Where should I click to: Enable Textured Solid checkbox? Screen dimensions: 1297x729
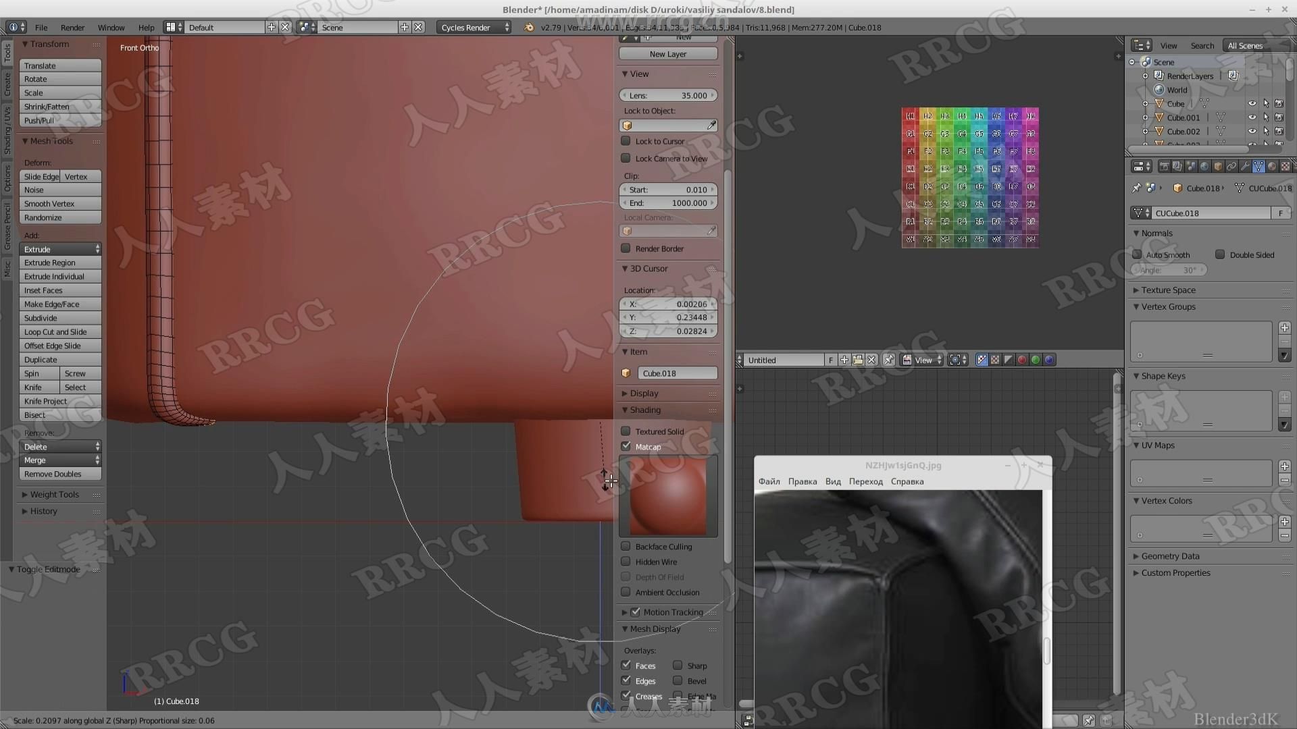[626, 431]
